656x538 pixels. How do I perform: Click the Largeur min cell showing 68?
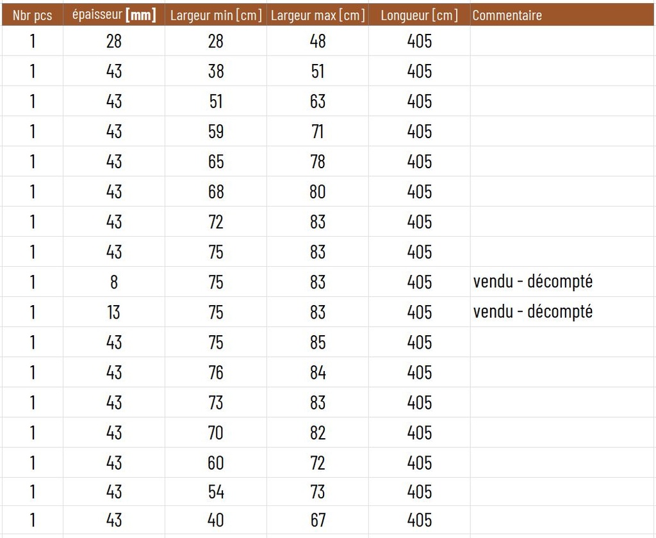click(216, 192)
